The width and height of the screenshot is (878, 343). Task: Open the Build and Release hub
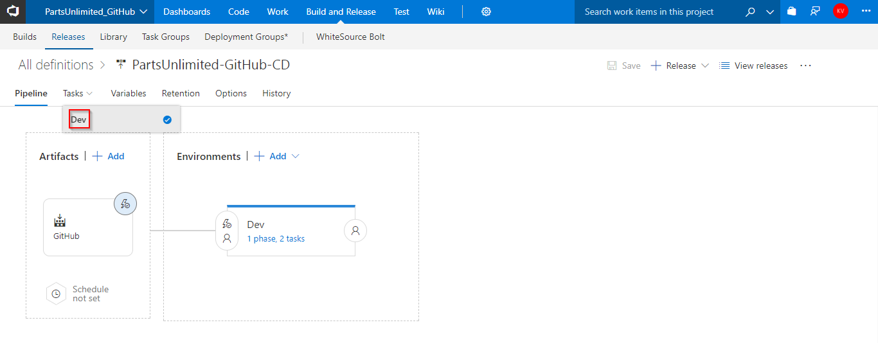click(x=341, y=12)
